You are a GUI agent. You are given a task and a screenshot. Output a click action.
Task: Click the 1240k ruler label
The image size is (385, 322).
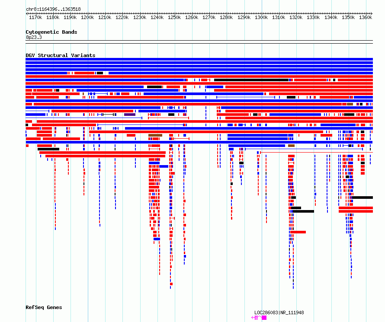tap(157, 17)
